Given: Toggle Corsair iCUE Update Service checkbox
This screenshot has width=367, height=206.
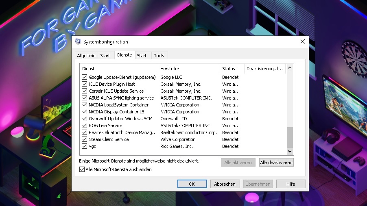Looking at the screenshot, I should coord(85,91).
